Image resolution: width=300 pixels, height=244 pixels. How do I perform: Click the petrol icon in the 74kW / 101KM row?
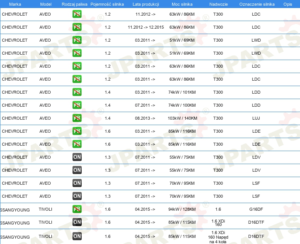[x=77, y=92]
